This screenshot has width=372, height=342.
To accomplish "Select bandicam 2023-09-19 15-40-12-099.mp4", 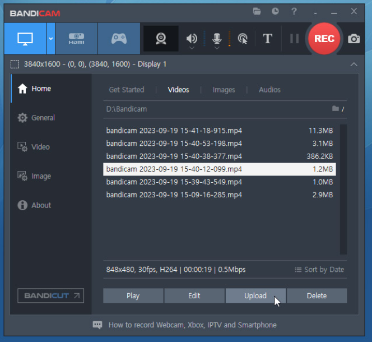I will coord(220,169).
